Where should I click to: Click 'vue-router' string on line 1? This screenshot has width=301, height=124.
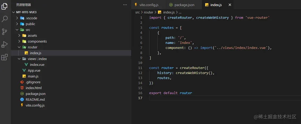[x=258, y=18]
